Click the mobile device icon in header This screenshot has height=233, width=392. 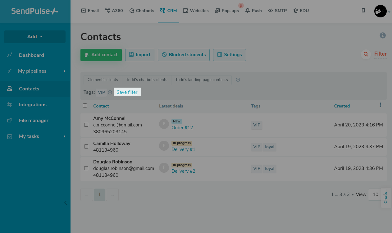point(363,11)
